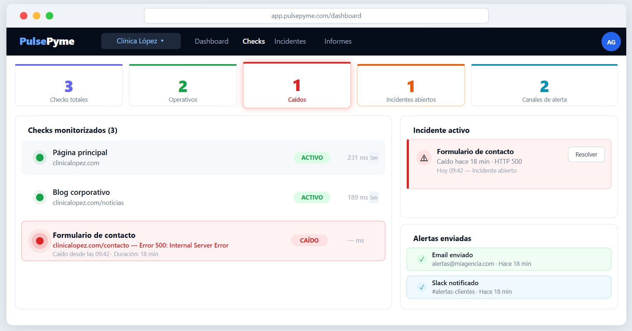The width and height of the screenshot is (632, 331).
Task: Click the 5m interval tag next to 231 ms
Action: click(x=374, y=158)
